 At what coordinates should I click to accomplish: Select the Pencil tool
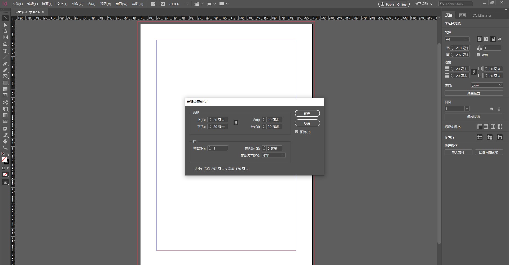pyautogui.click(x=5, y=70)
